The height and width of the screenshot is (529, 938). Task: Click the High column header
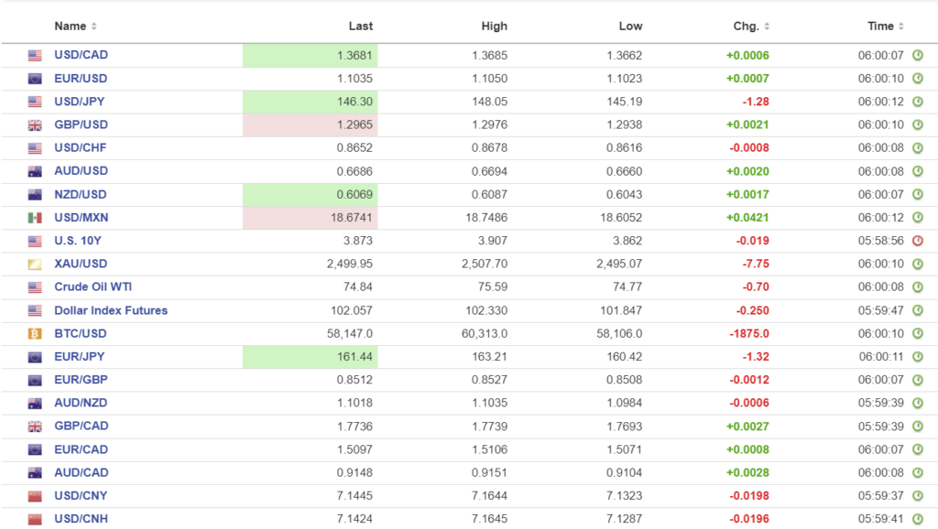pyautogui.click(x=494, y=27)
